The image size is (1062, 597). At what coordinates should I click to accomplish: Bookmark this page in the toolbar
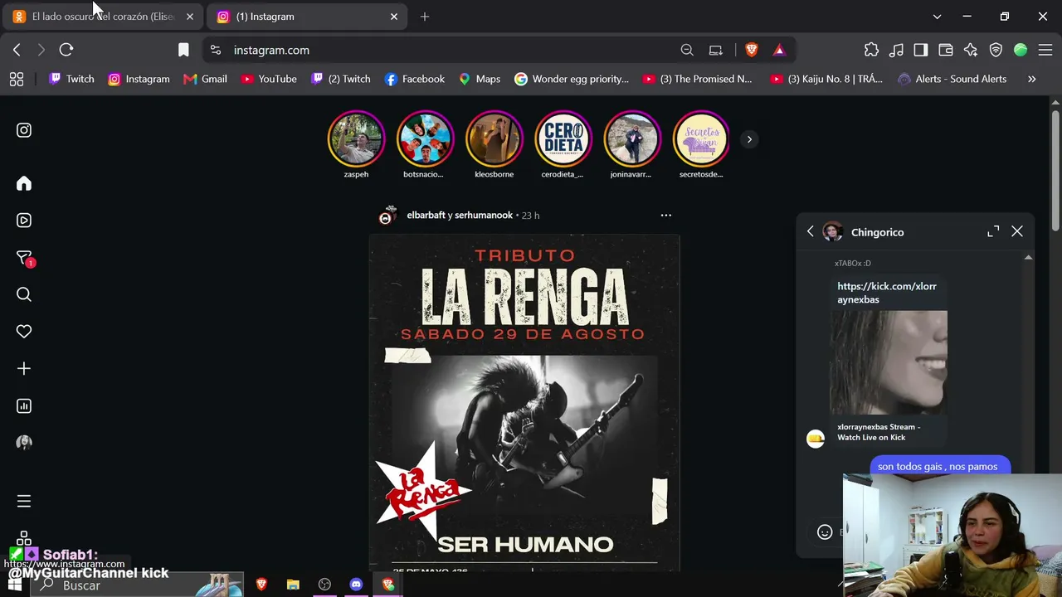point(183,50)
